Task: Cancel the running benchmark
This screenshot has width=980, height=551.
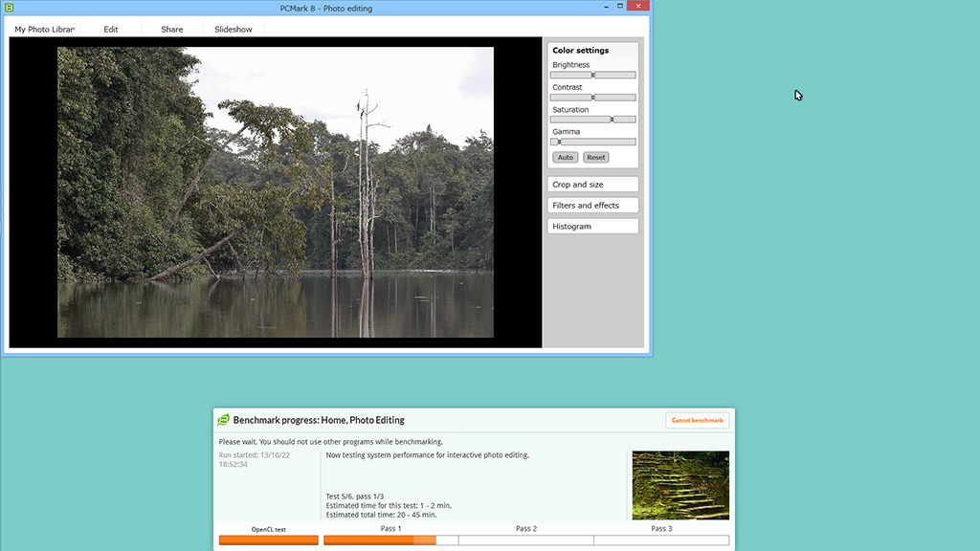Action: 697,421
